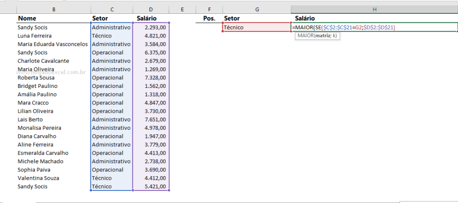Select the name Amália Paulino

(x=37, y=95)
